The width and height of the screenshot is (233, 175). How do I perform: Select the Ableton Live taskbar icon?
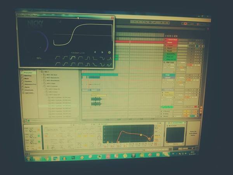[55, 159]
